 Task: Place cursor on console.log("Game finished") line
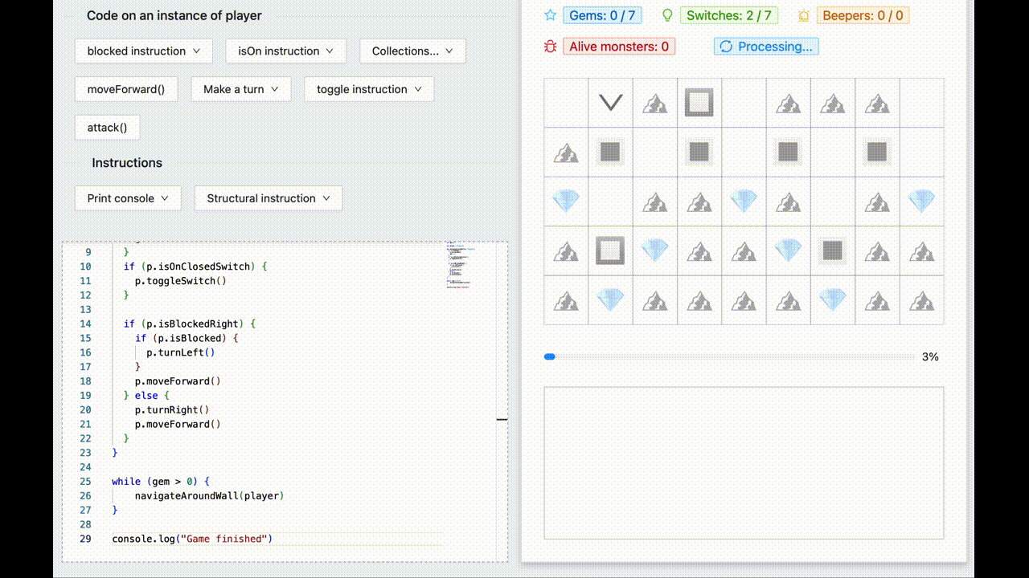pyautogui.click(x=192, y=538)
